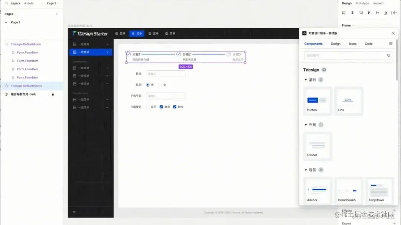Open the distribute spacing options icon
401x225 pixels.
[x=394, y=13]
